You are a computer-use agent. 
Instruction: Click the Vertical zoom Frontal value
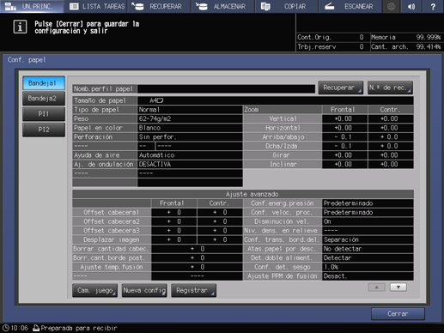[x=344, y=118]
